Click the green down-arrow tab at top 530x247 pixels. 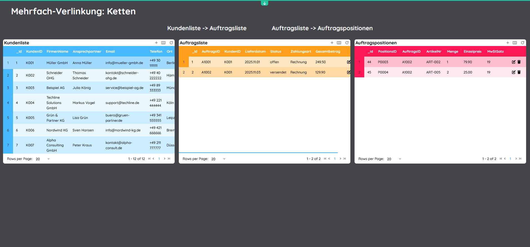[x=264, y=3]
